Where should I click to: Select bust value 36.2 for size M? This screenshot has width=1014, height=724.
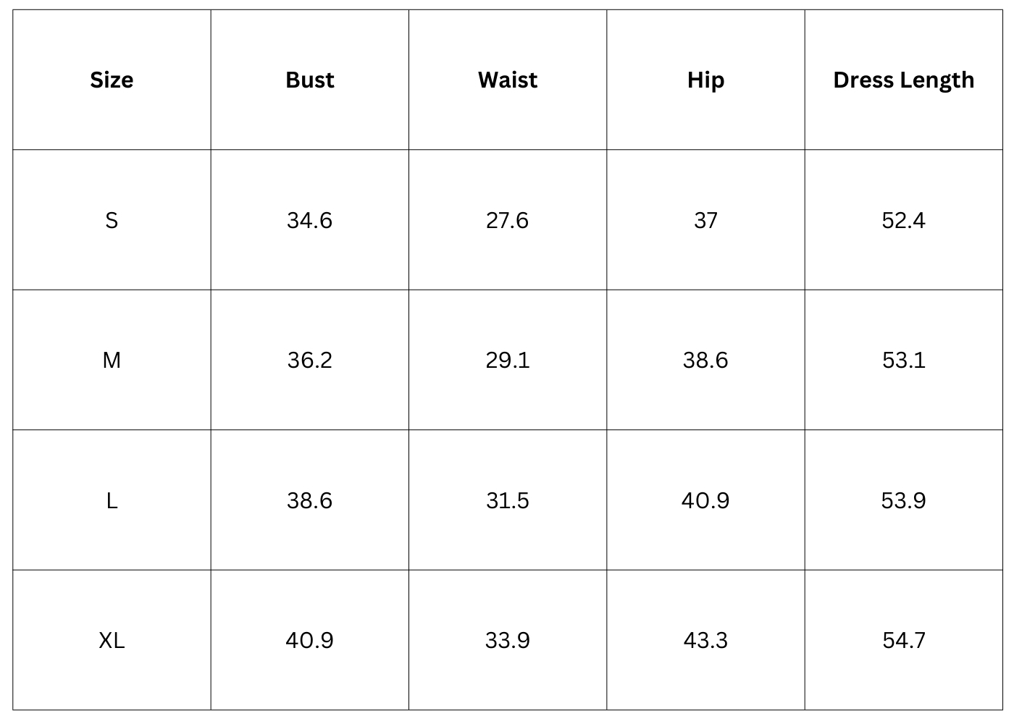pyautogui.click(x=310, y=360)
